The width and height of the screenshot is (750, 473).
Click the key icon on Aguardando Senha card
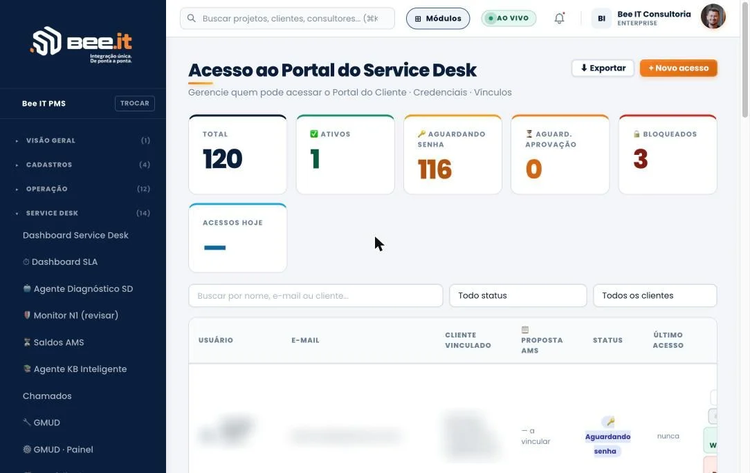pyautogui.click(x=421, y=134)
